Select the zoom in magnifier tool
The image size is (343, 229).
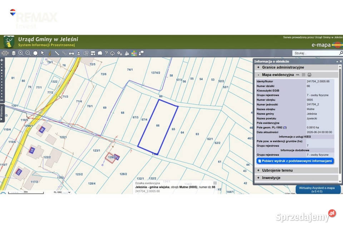[x=21, y=53]
